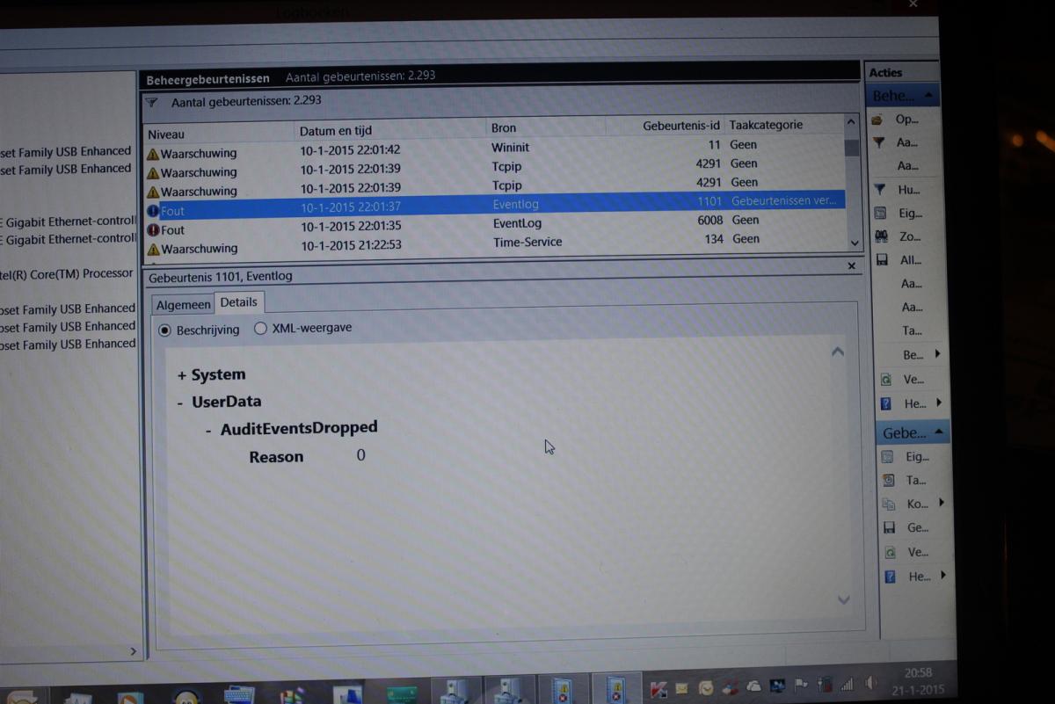Select the Beschrijving radio button
Viewport: 1055px width, 704px height.
pos(164,330)
